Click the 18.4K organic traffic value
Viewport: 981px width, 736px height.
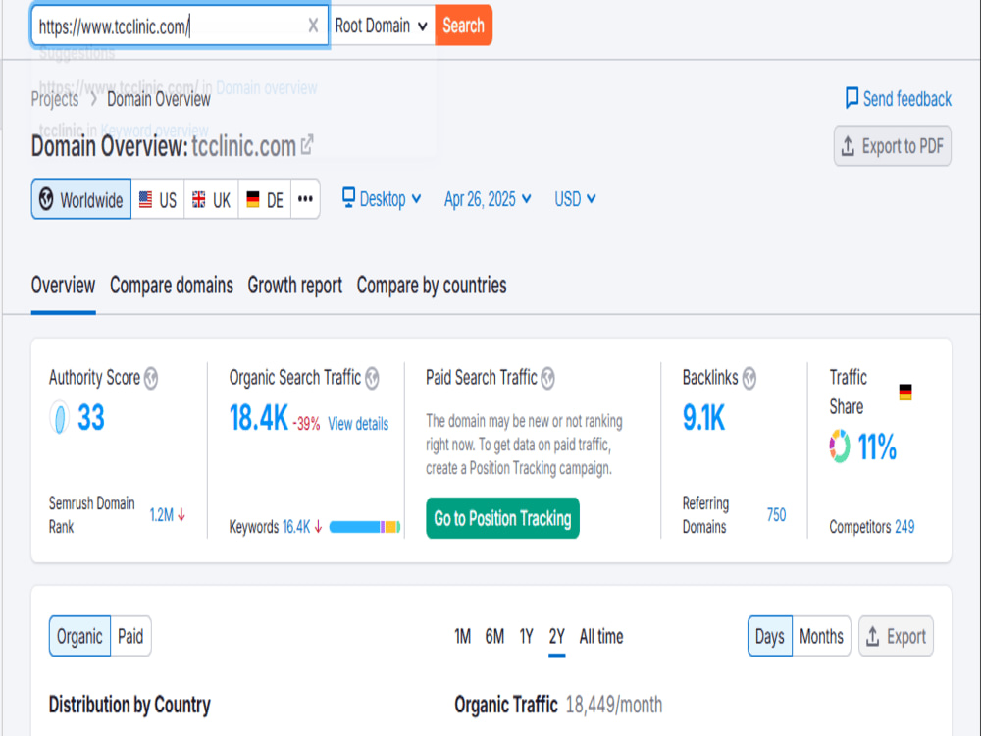point(258,417)
